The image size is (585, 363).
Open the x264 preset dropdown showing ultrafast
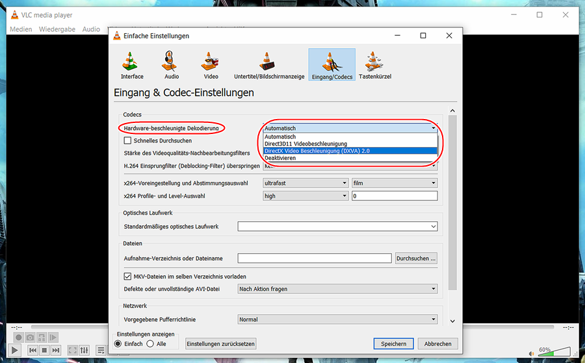(306, 183)
